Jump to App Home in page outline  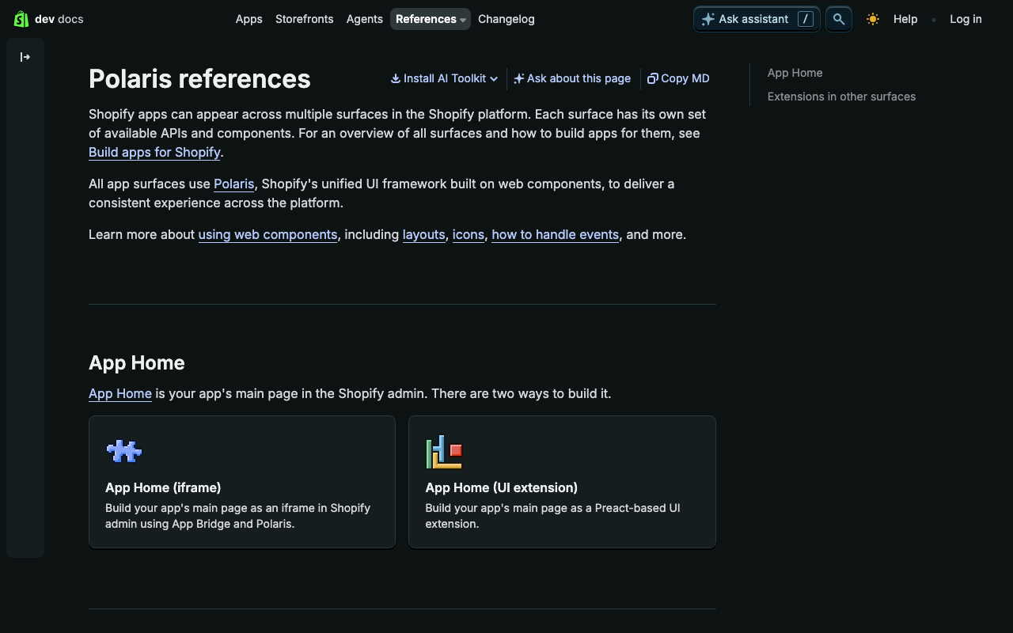click(x=795, y=73)
